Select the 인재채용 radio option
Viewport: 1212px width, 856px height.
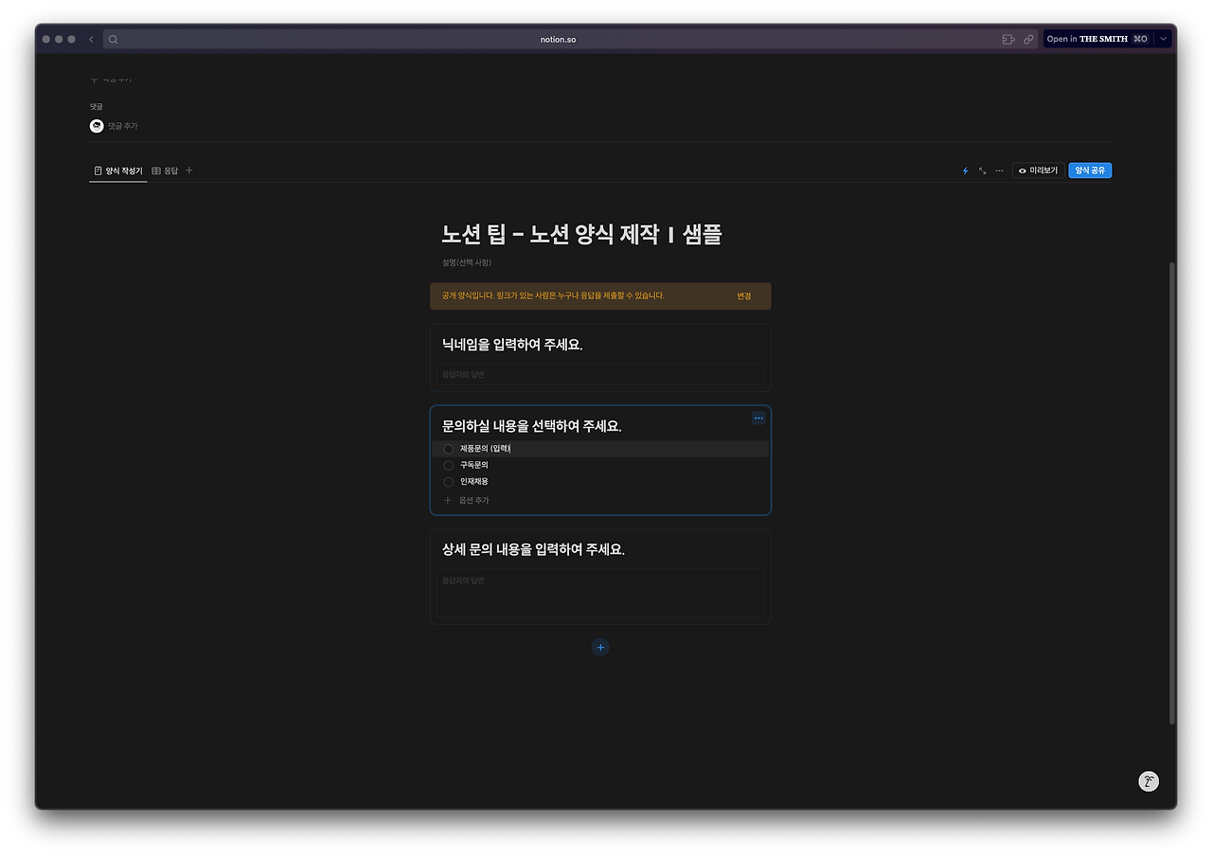(x=448, y=481)
